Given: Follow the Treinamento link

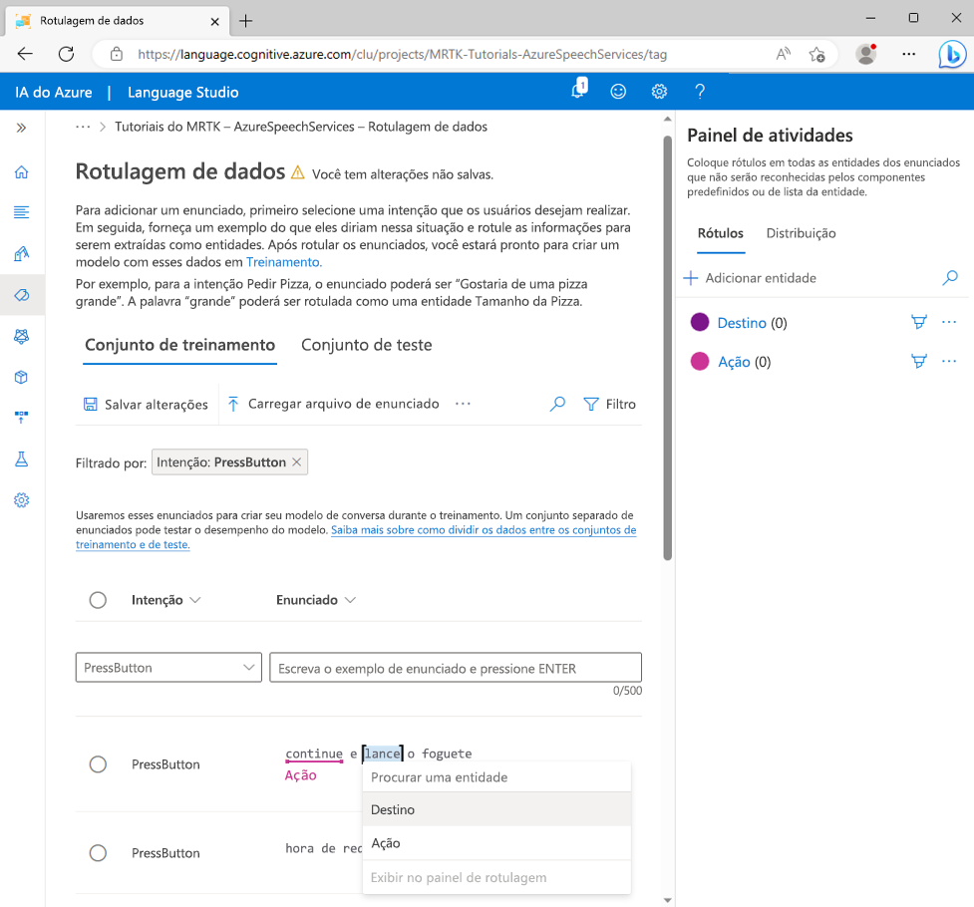Looking at the screenshot, I should [x=284, y=262].
